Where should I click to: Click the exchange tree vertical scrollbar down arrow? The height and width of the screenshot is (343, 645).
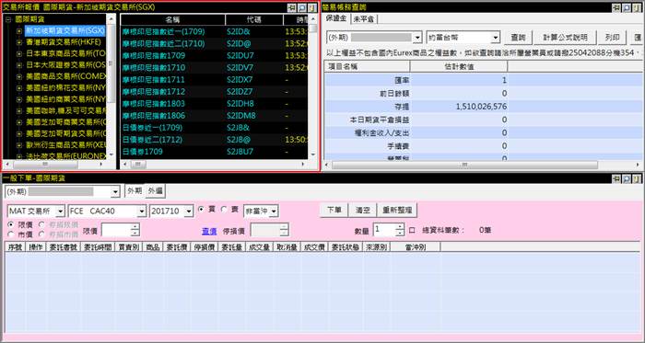(111, 154)
